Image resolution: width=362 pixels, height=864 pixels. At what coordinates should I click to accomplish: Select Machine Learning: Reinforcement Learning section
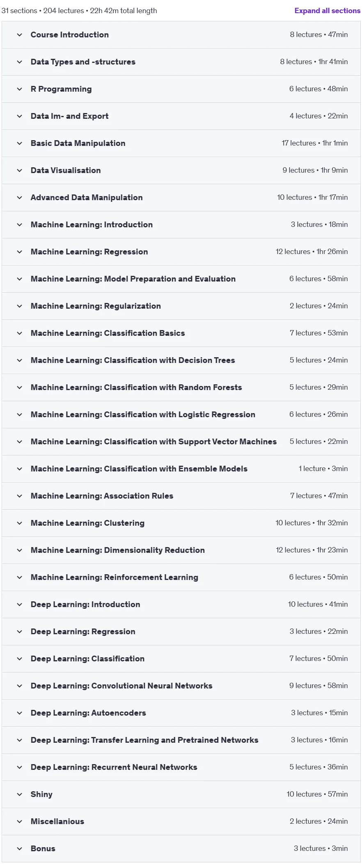181,578
